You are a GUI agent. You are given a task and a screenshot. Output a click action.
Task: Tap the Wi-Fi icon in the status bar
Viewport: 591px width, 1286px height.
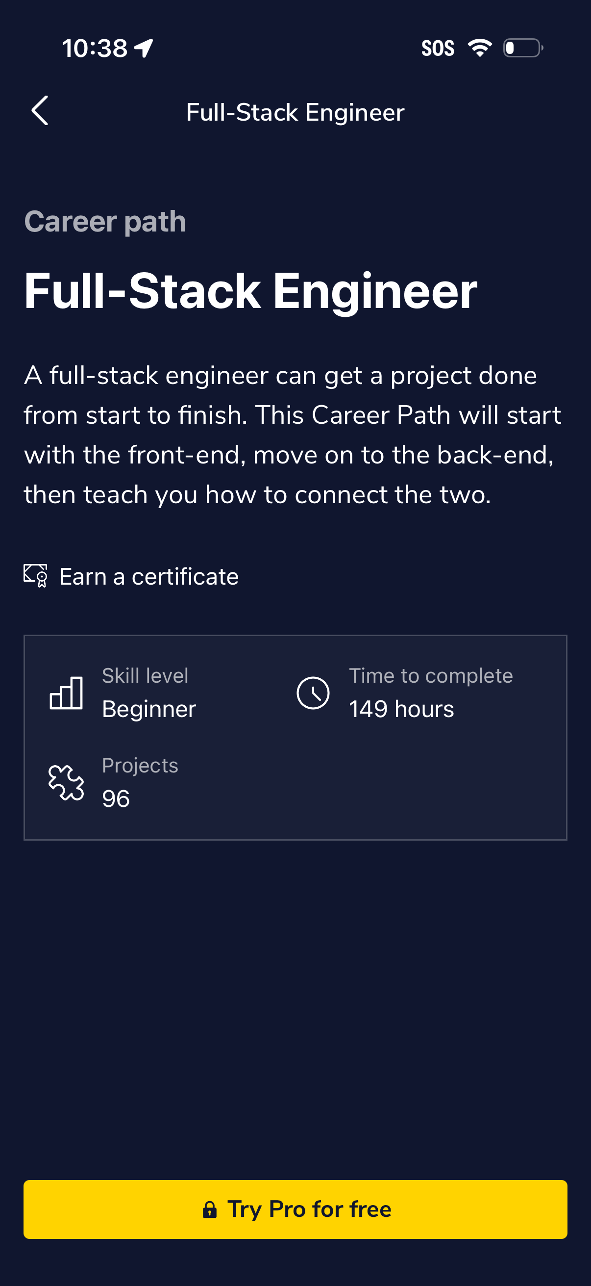pyautogui.click(x=479, y=47)
